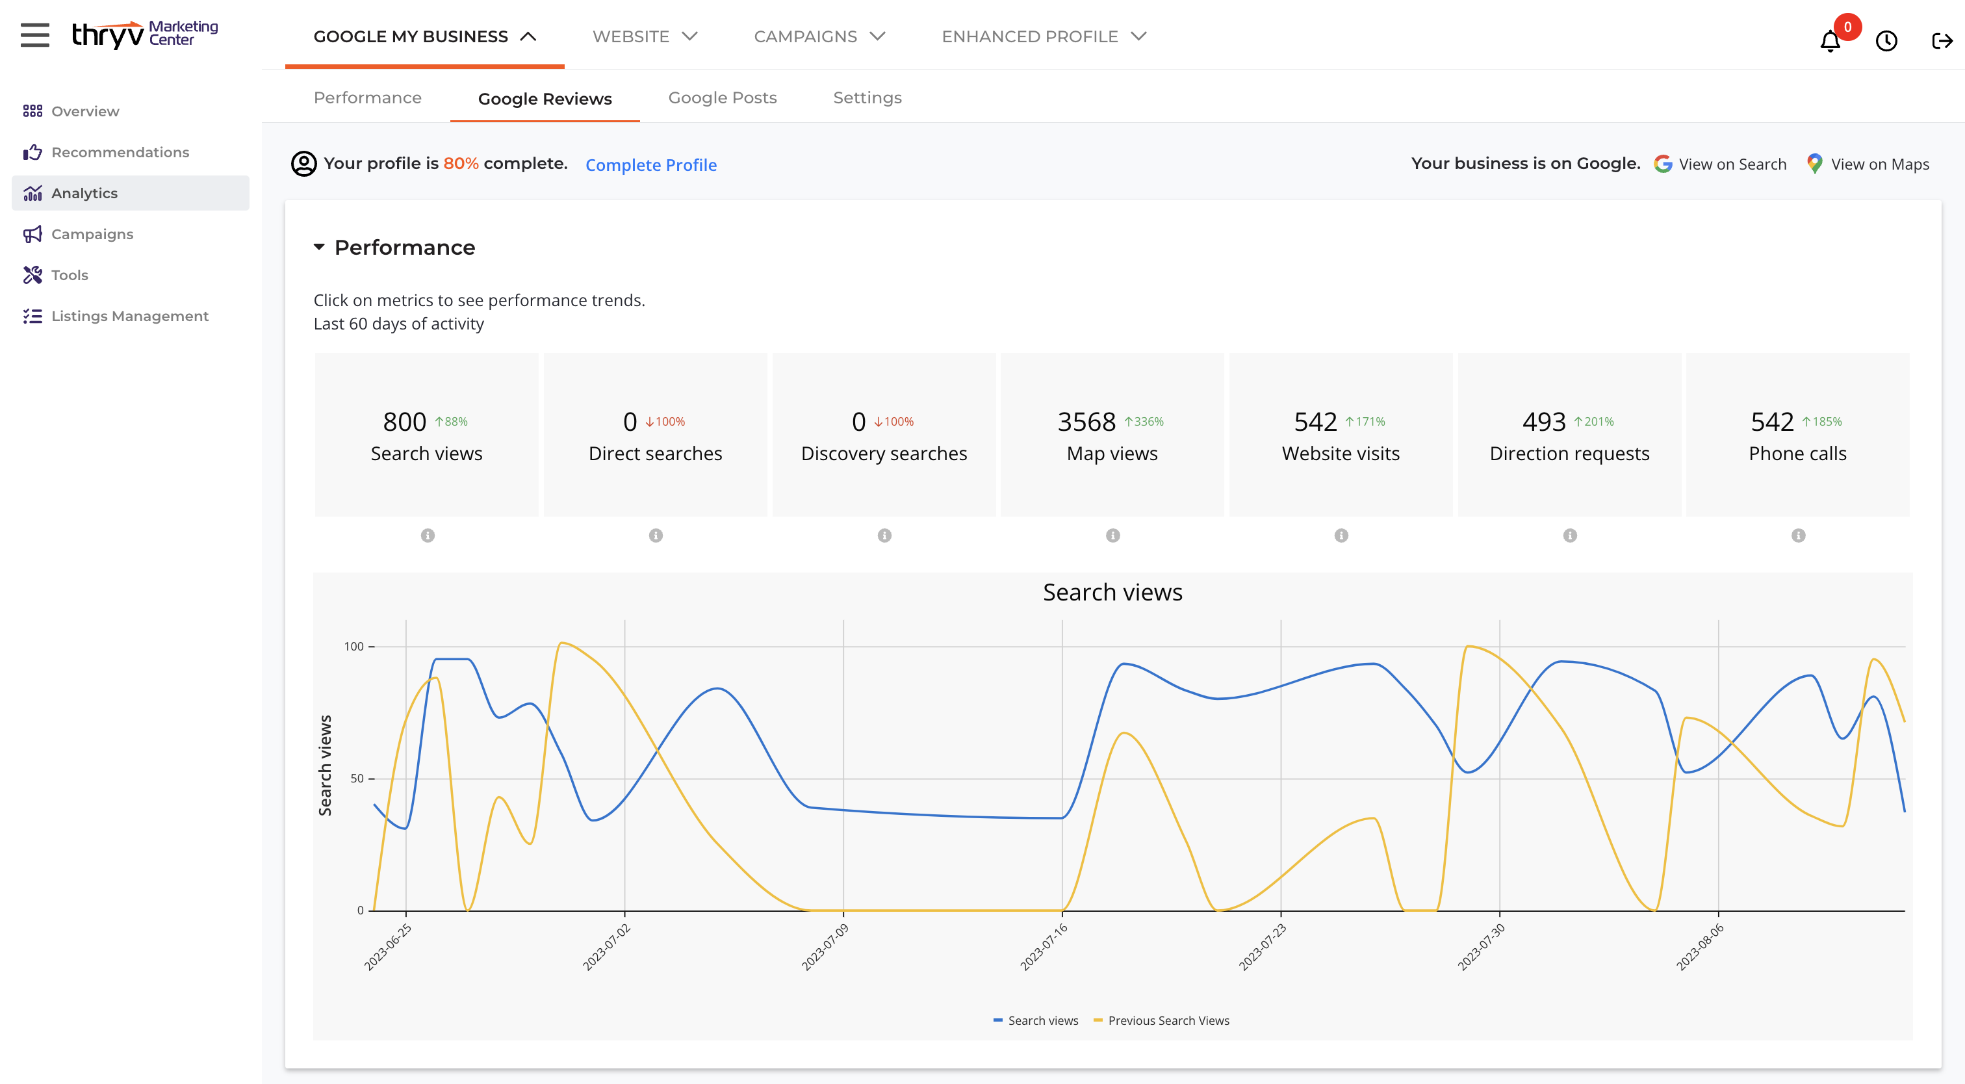Click the 2023-07-30 chart axis label
Viewport: 1965px width, 1084px height.
click(1481, 947)
